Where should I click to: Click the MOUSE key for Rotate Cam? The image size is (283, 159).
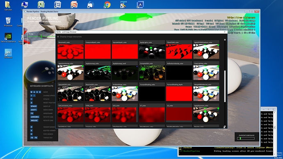tap(34, 120)
